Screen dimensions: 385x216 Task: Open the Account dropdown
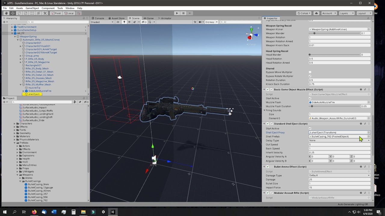pos(329,13)
